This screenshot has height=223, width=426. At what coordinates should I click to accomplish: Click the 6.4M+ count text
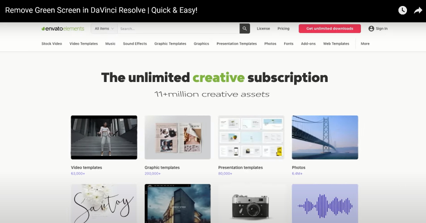(x=297, y=173)
